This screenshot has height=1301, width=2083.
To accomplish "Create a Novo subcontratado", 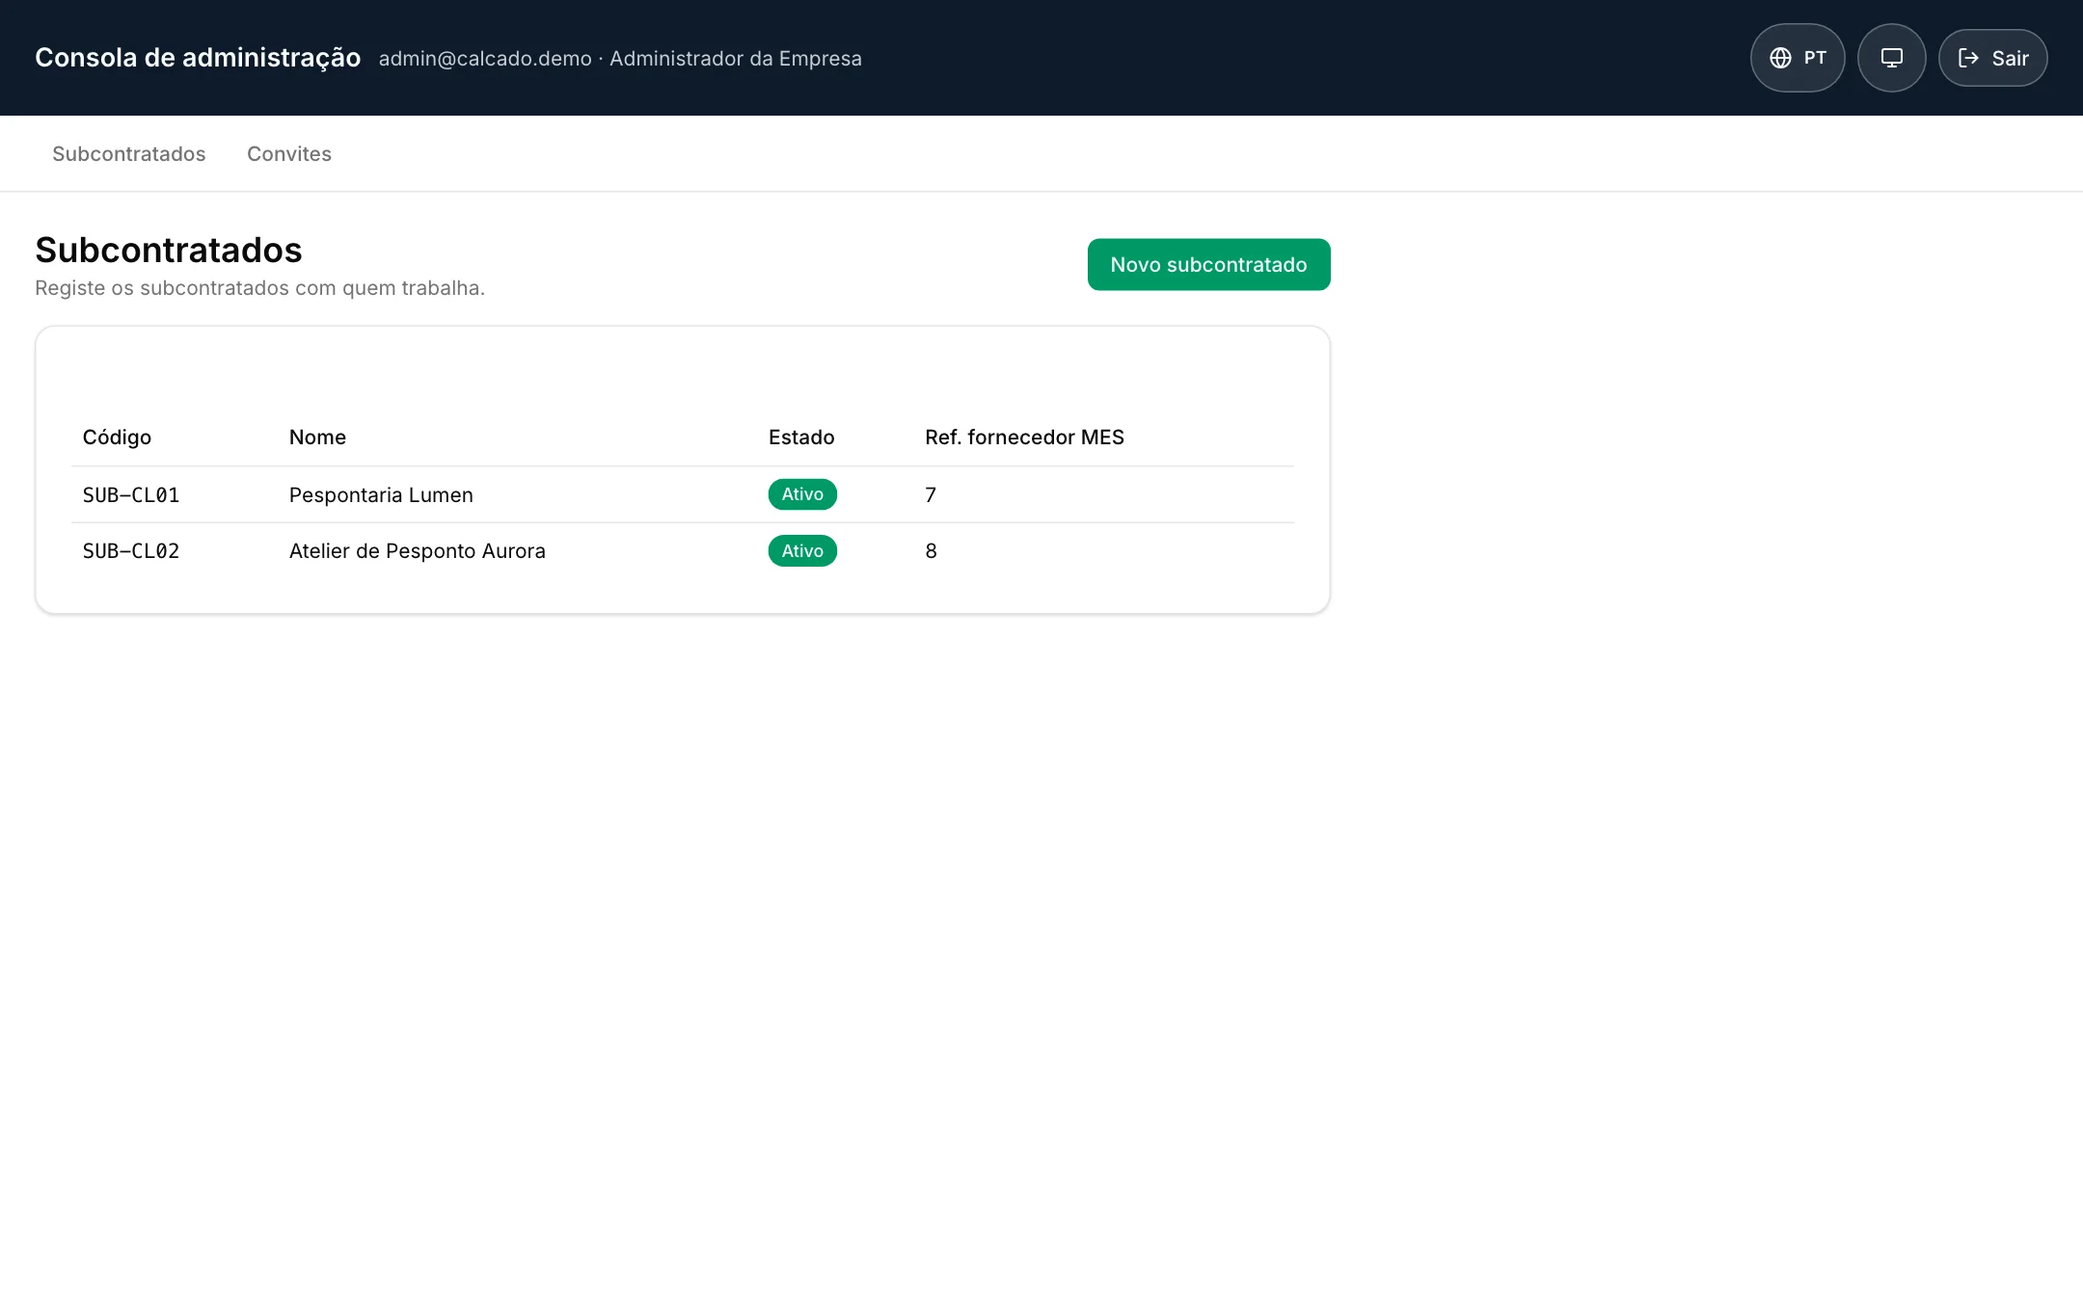I will 1209,264.
